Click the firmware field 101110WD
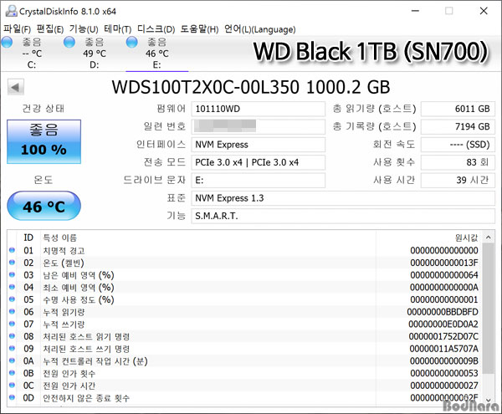Viewport: 502px width, 414px height. [x=258, y=109]
